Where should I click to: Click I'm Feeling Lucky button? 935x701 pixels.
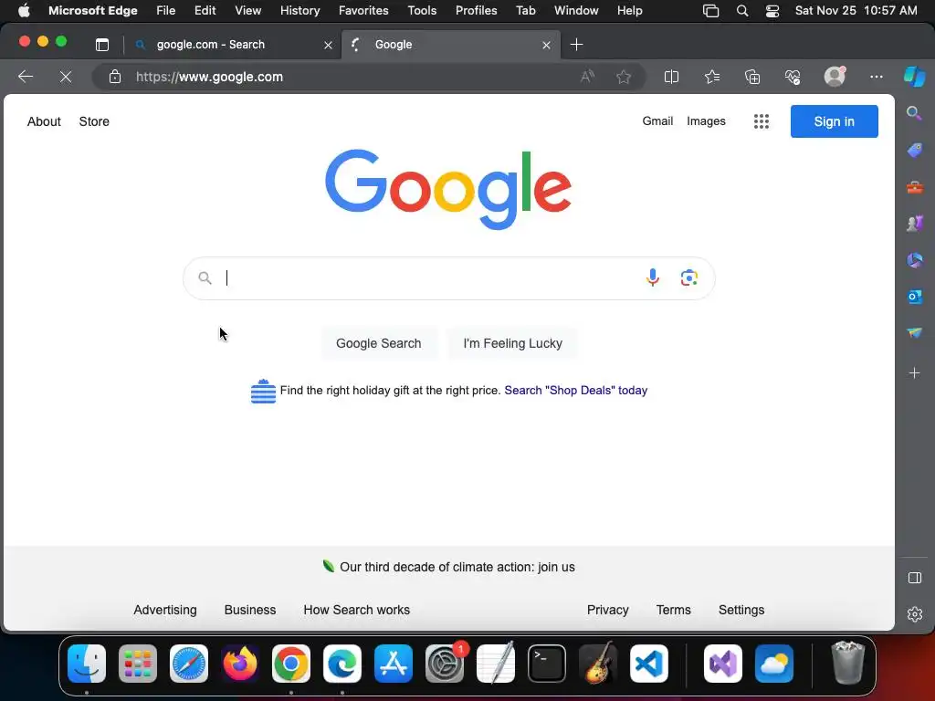pos(513,343)
